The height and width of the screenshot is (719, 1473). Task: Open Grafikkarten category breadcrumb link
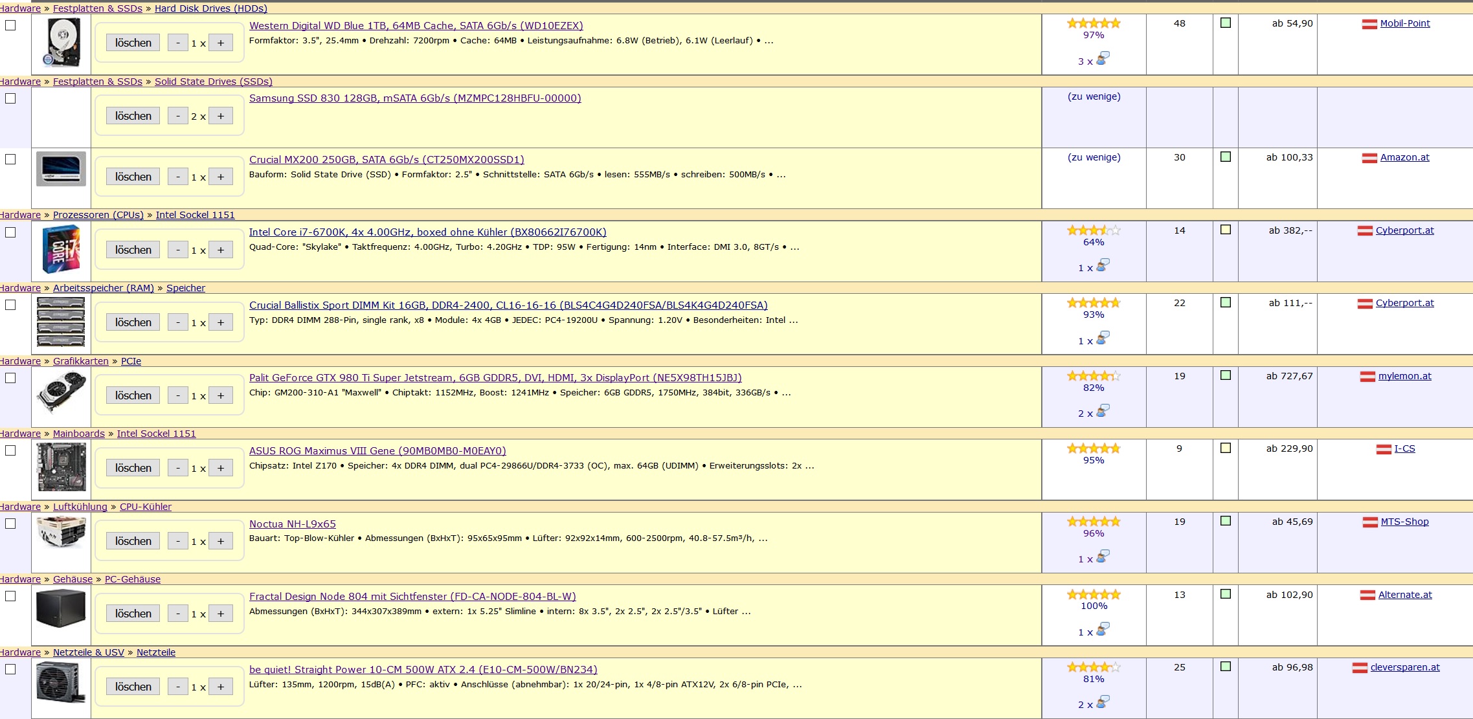click(81, 361)
